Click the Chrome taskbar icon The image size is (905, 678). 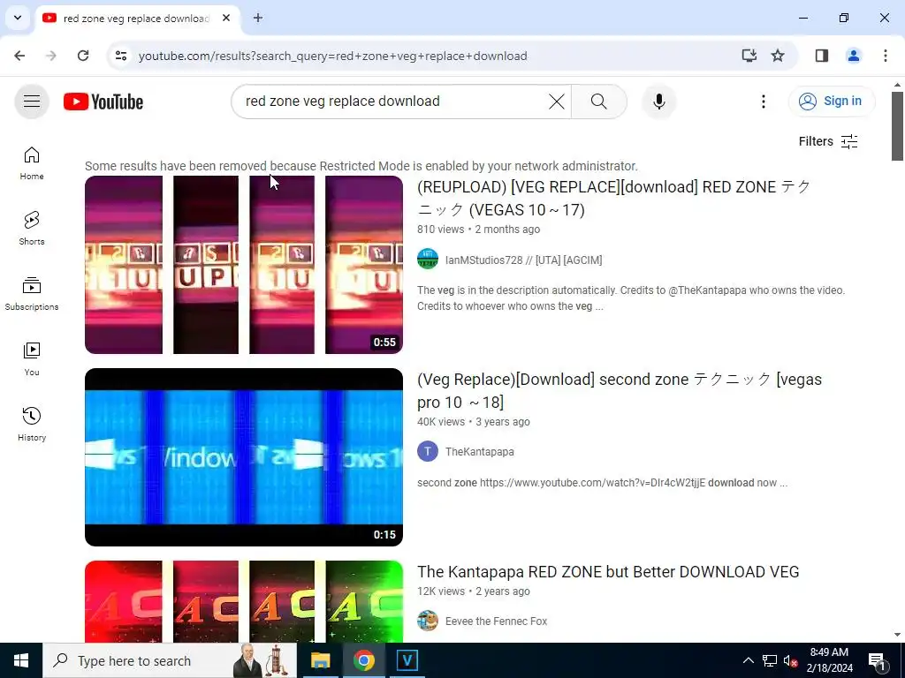pos(363,660)
